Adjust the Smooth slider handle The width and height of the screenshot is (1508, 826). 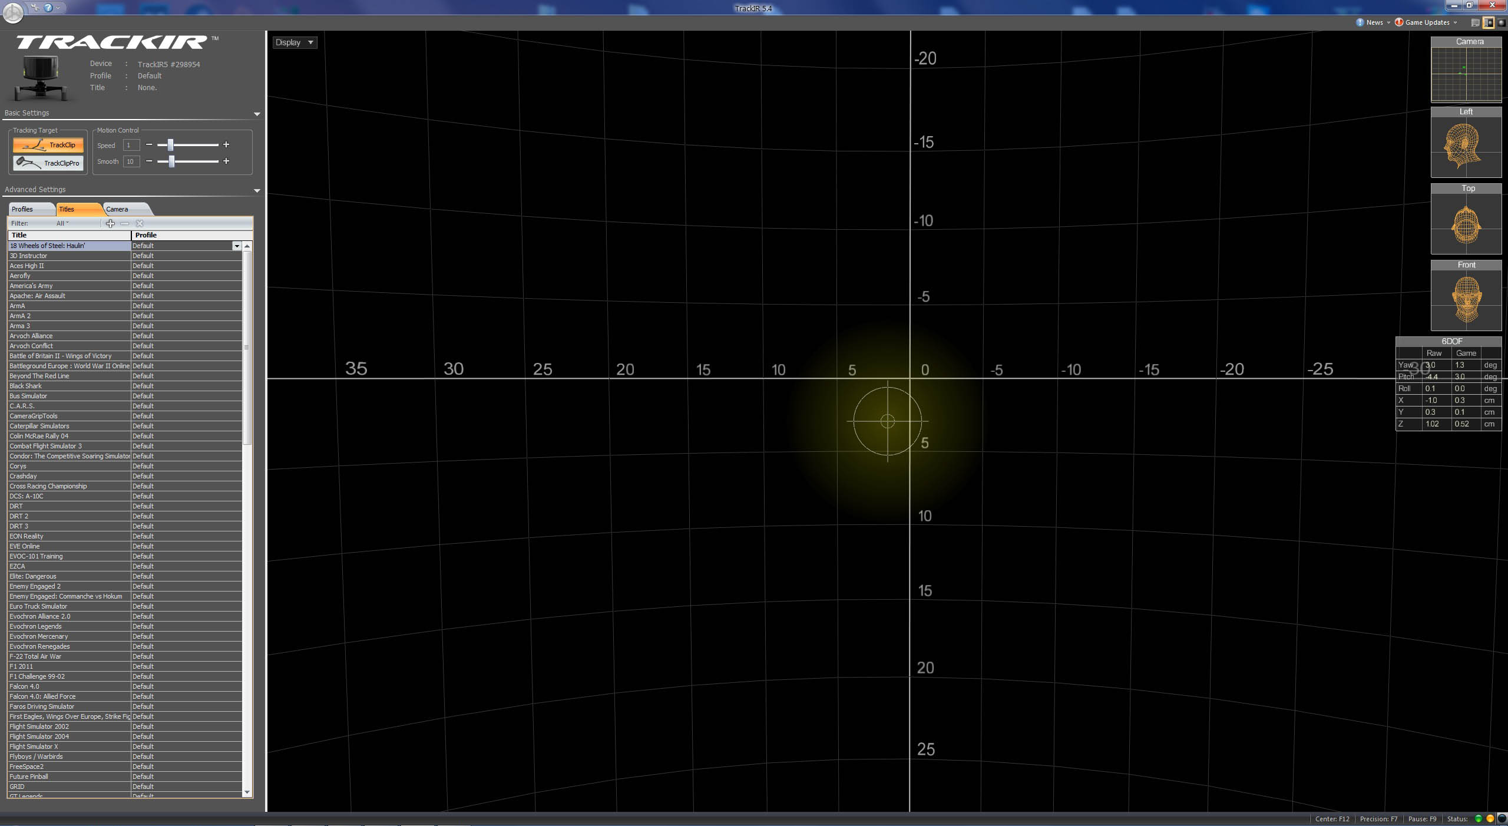point(171,161)
